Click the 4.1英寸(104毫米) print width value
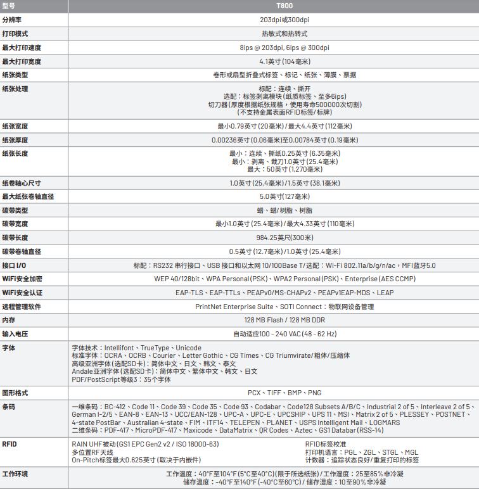This screenshot has width=479, height=489. [x=284, y=61]
